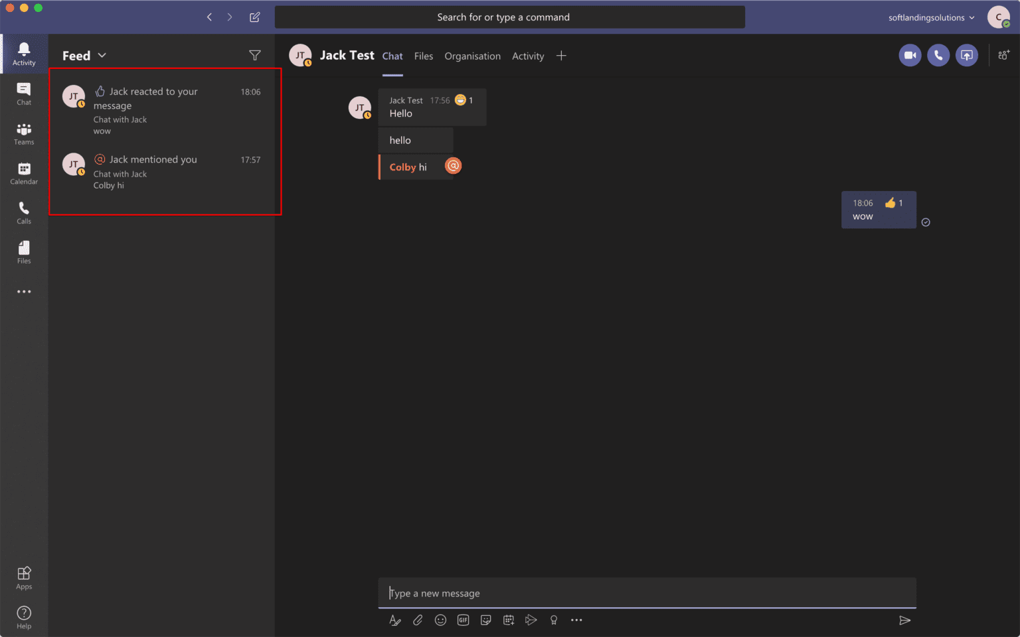
Task: Open screen sharing options
Action: (x=967, y=55)
